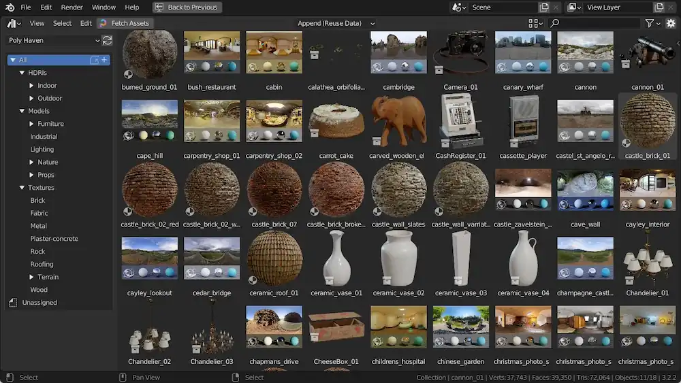Change the Poly Haven library dropdown
This screenshot has height=383, width=681.
point(53,40)
